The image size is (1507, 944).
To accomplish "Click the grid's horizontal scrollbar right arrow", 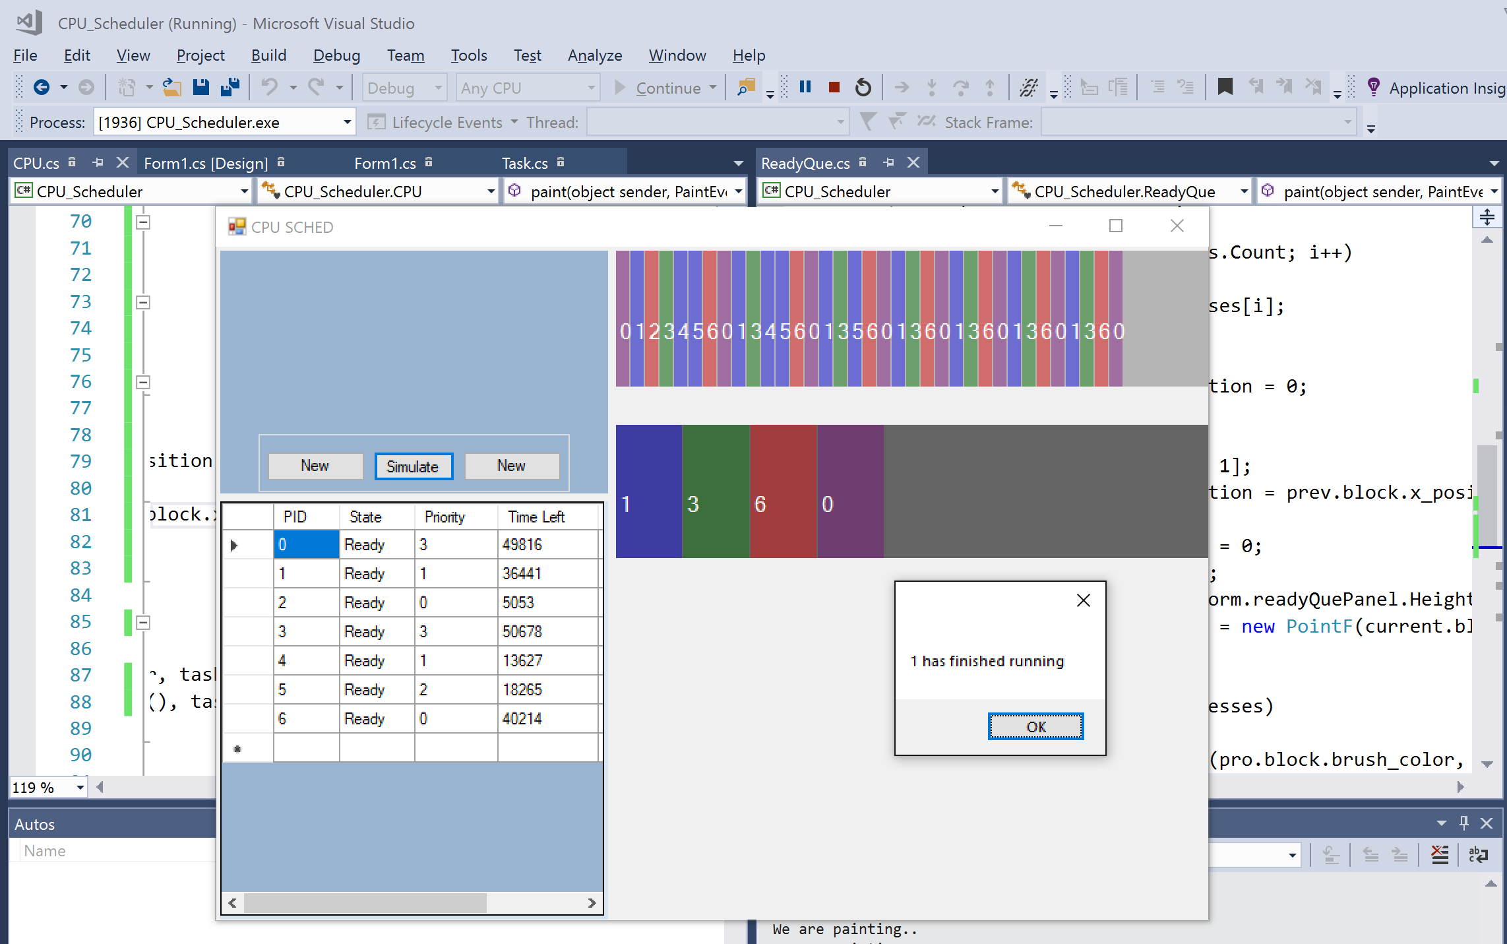I will point(592,903).
